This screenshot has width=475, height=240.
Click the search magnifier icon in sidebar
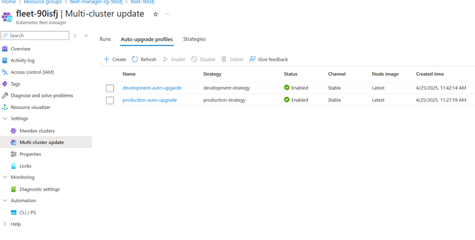5,36
